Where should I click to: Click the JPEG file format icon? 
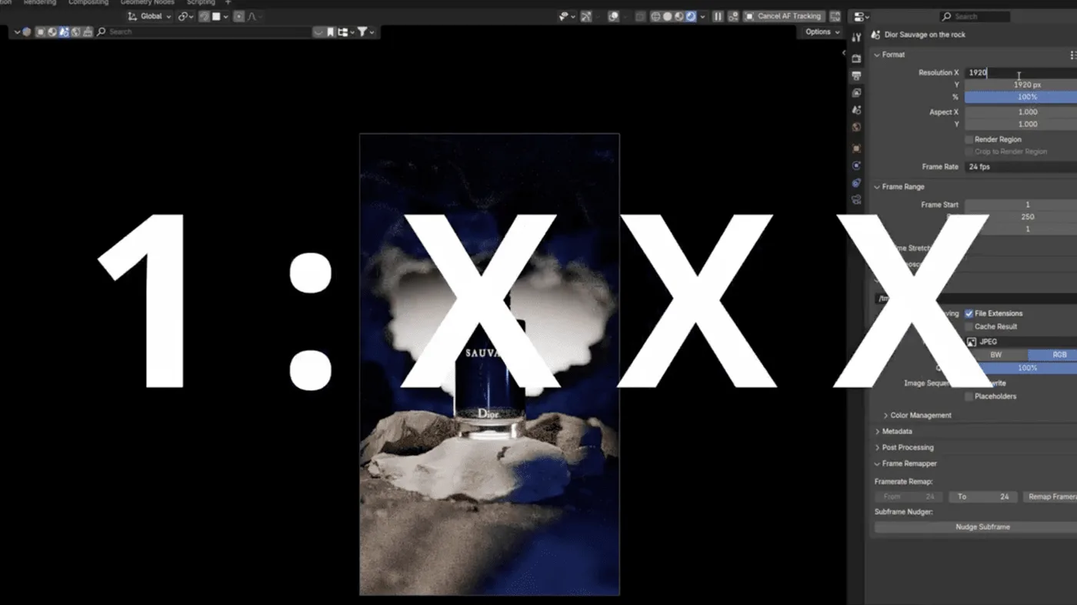pos(972,342)
